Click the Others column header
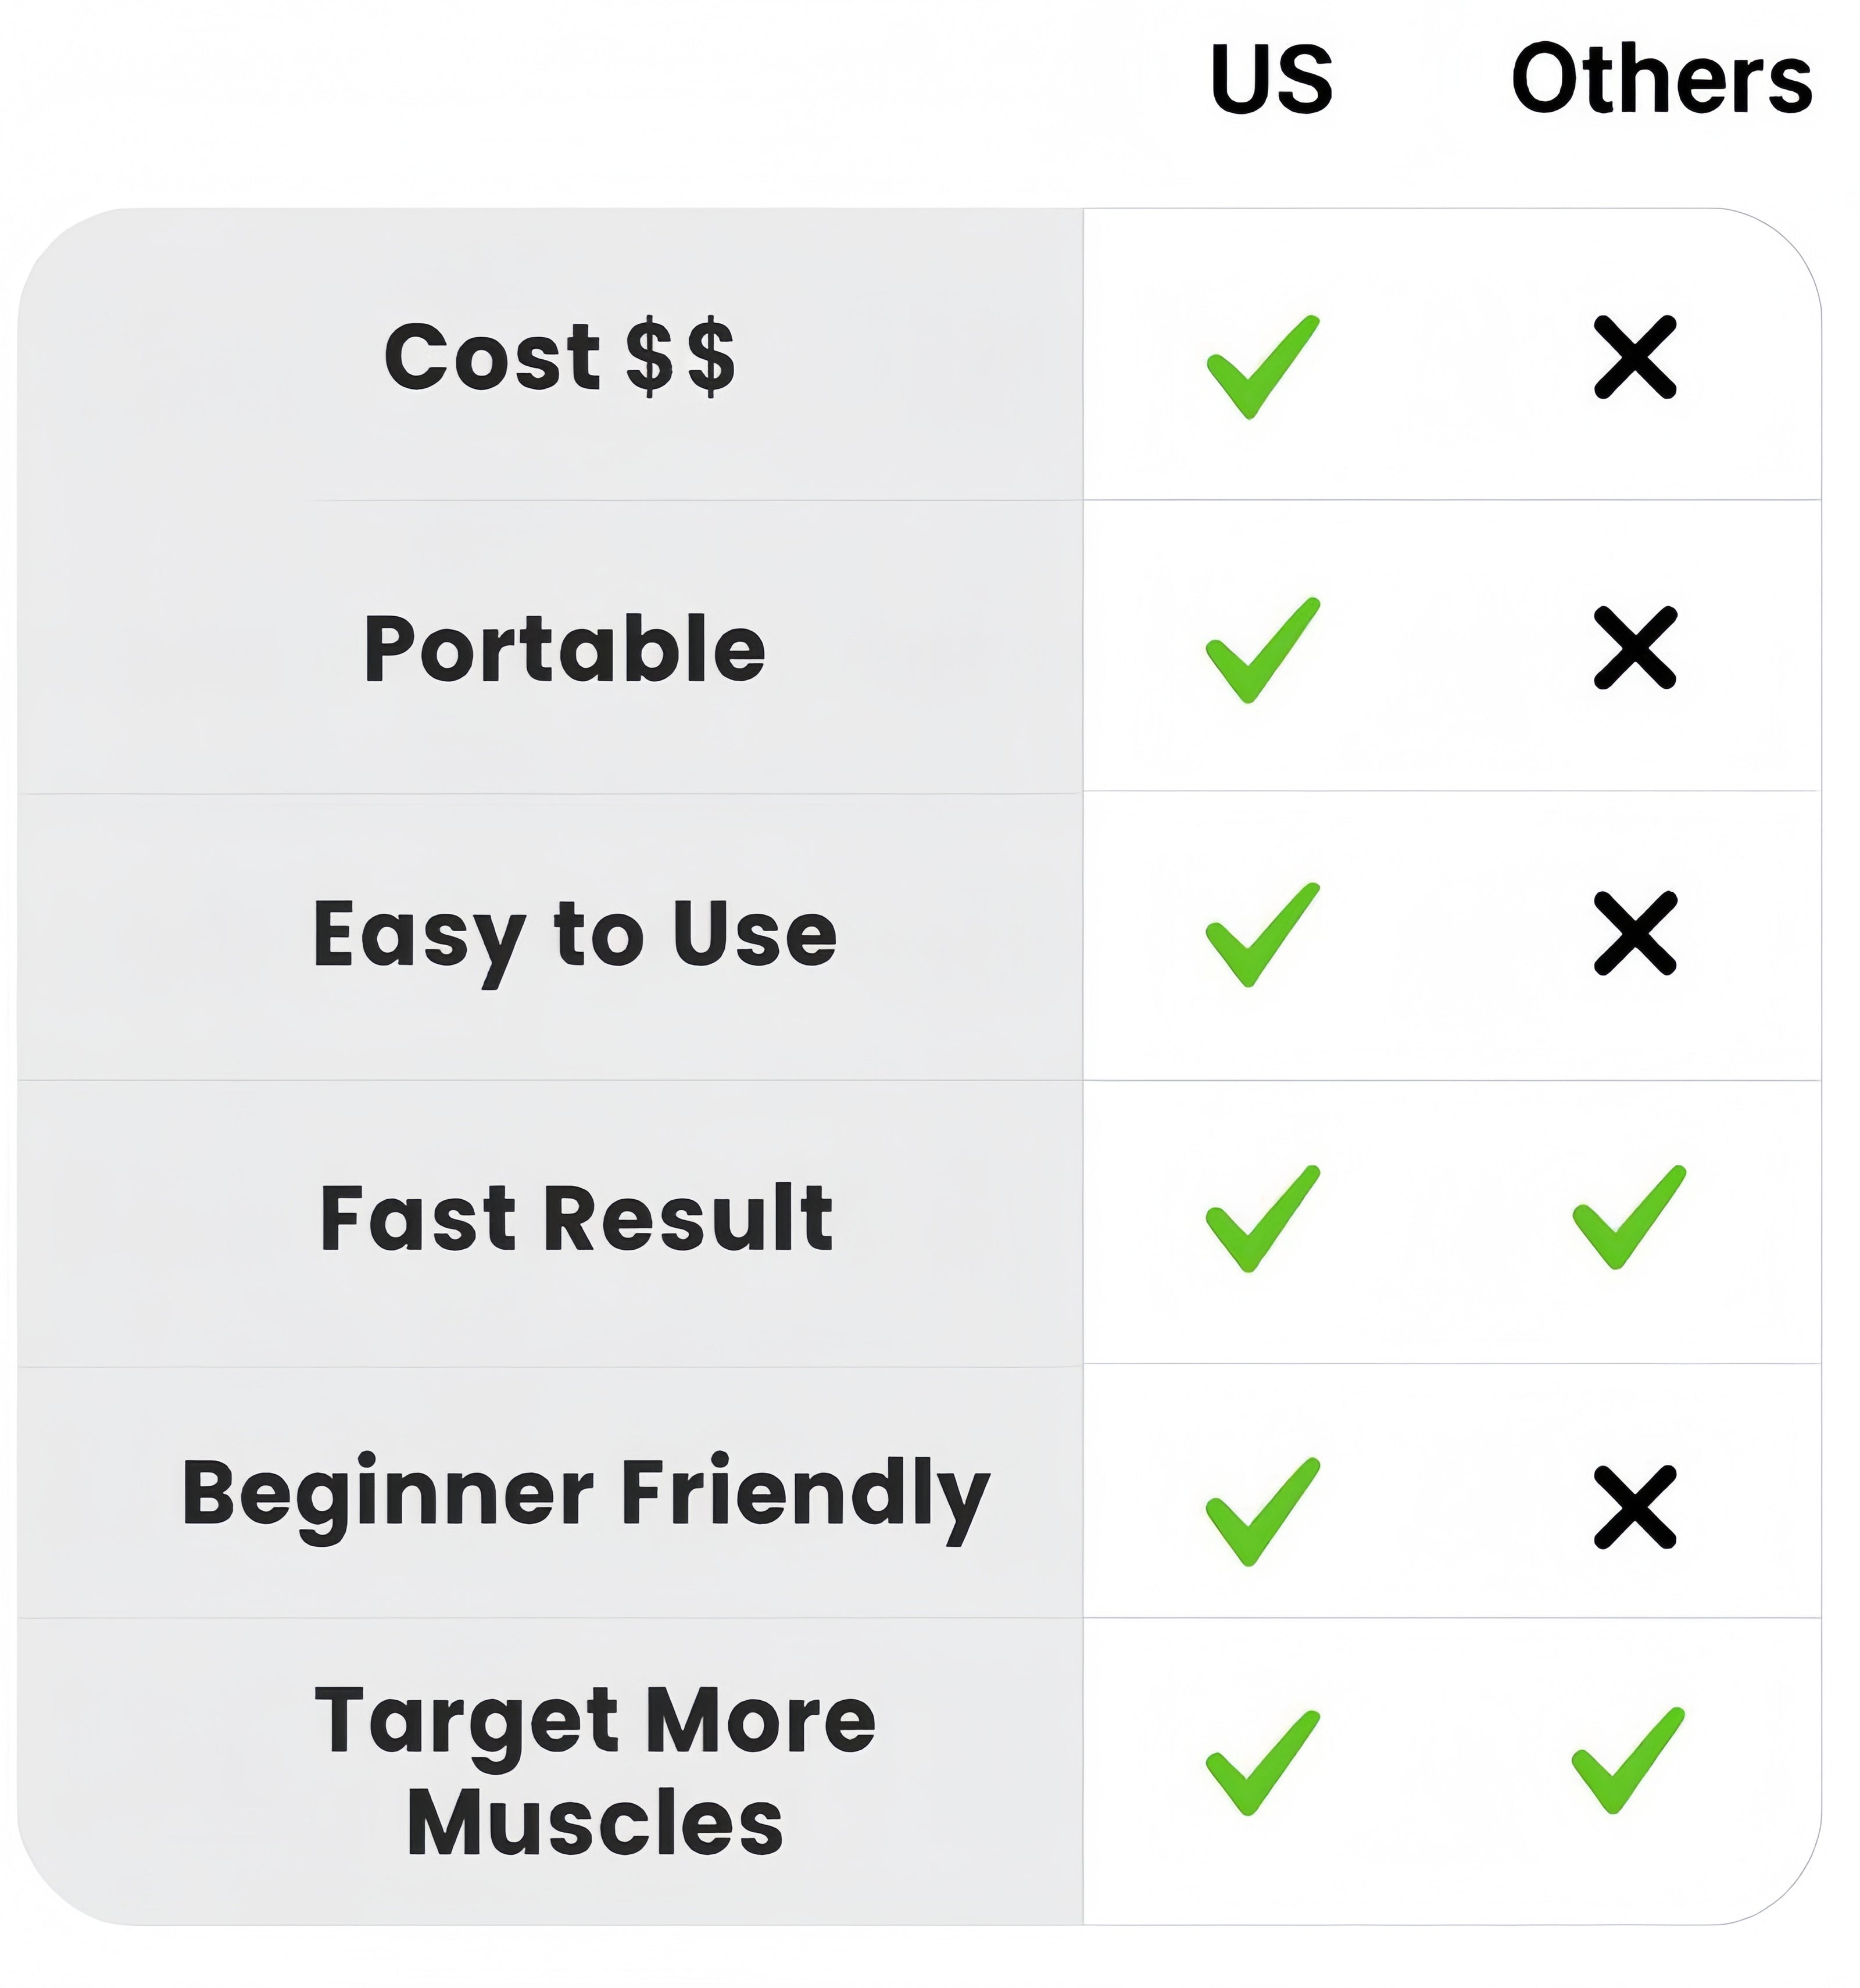 pyautogui.click(x=1661, y=79)
